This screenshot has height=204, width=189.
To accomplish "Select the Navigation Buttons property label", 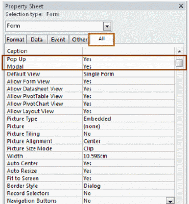I will (32, 201).
